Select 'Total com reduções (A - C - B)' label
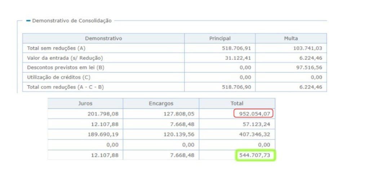 pyautogui.click(x=66, y=87)
